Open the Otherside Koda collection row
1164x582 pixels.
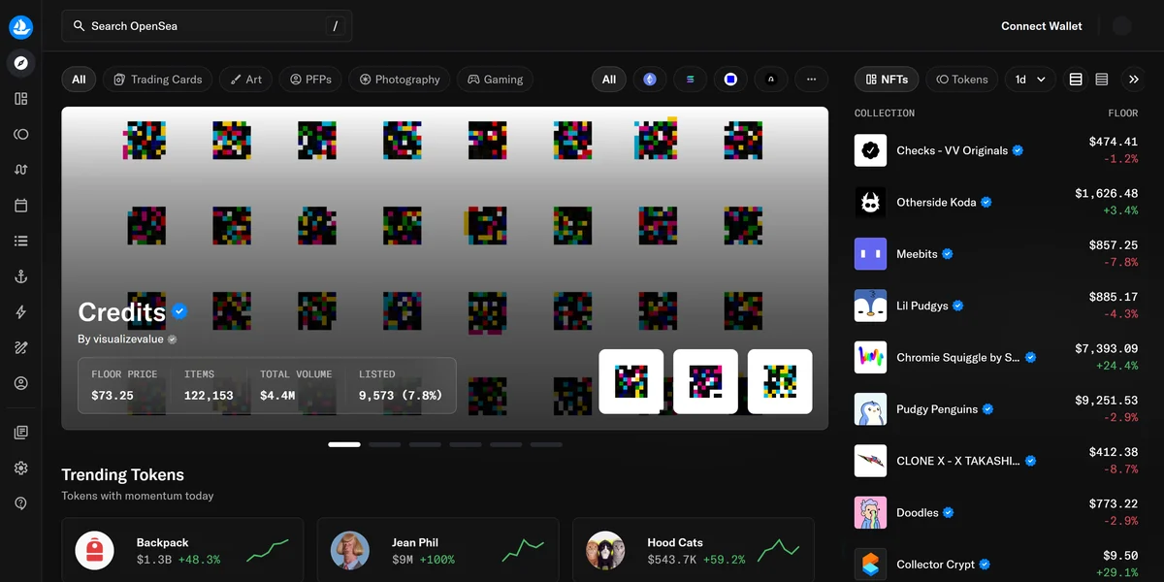coord(996,203)
